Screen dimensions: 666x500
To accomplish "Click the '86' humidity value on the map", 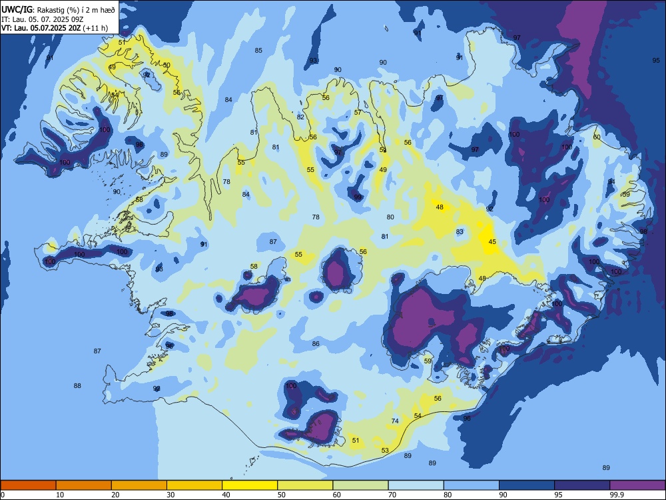I will coord(316,343).
